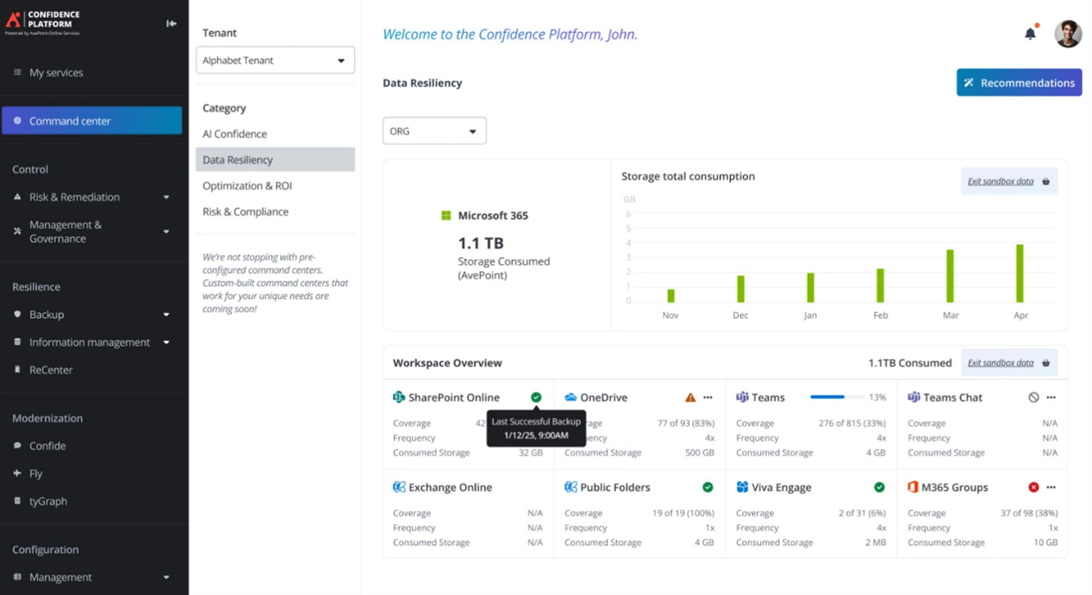The height and width of the screenshot is (595, 1092).
Task: Click the Viva Engage app icon
Action: (x=742, y=487)
